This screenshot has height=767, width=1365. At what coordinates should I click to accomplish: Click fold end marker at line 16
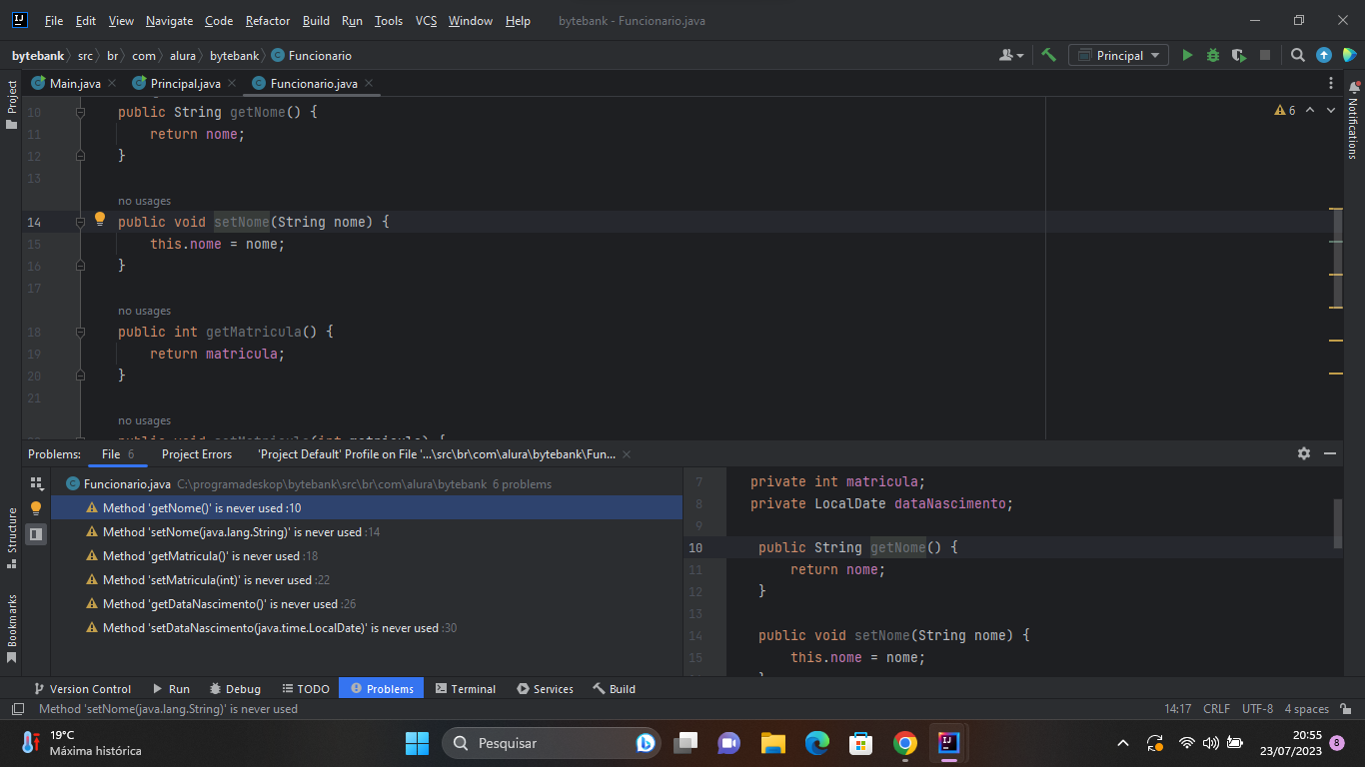coord(81,266)
